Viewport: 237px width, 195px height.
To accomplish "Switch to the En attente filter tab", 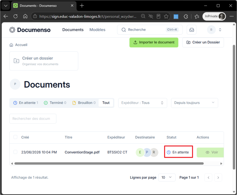I will click(26, 103).
